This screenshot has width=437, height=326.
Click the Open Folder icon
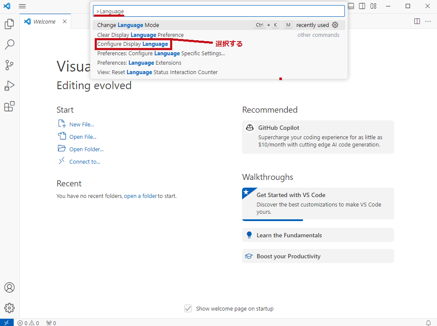click(62, 149)
